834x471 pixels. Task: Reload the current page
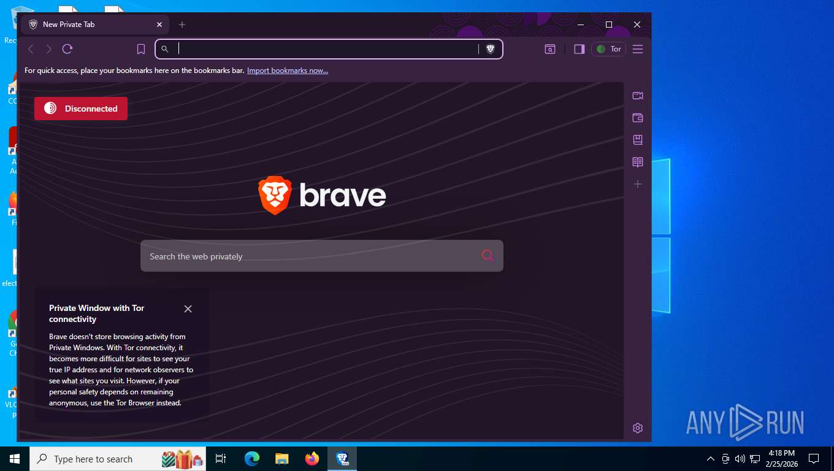click(67, 49)
